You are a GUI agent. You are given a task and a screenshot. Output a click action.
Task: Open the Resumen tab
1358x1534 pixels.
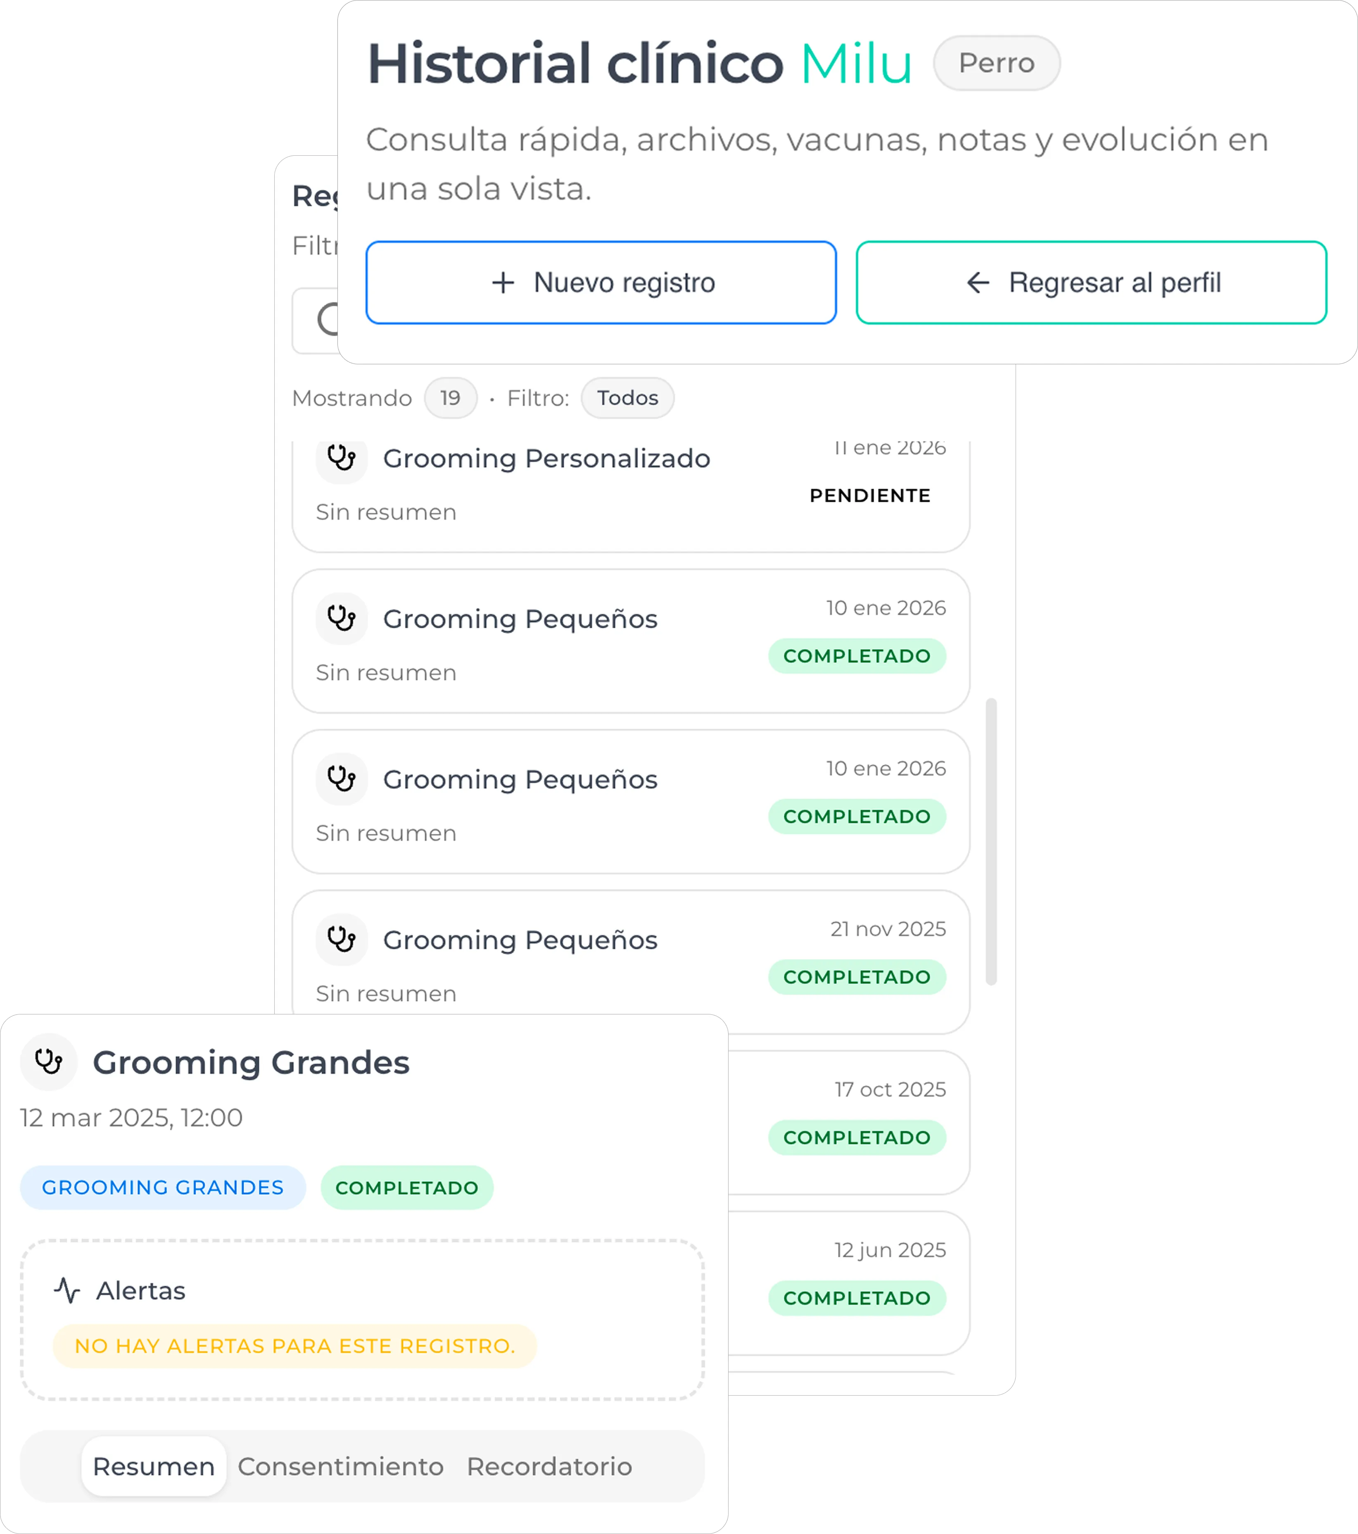[154, 1466]
